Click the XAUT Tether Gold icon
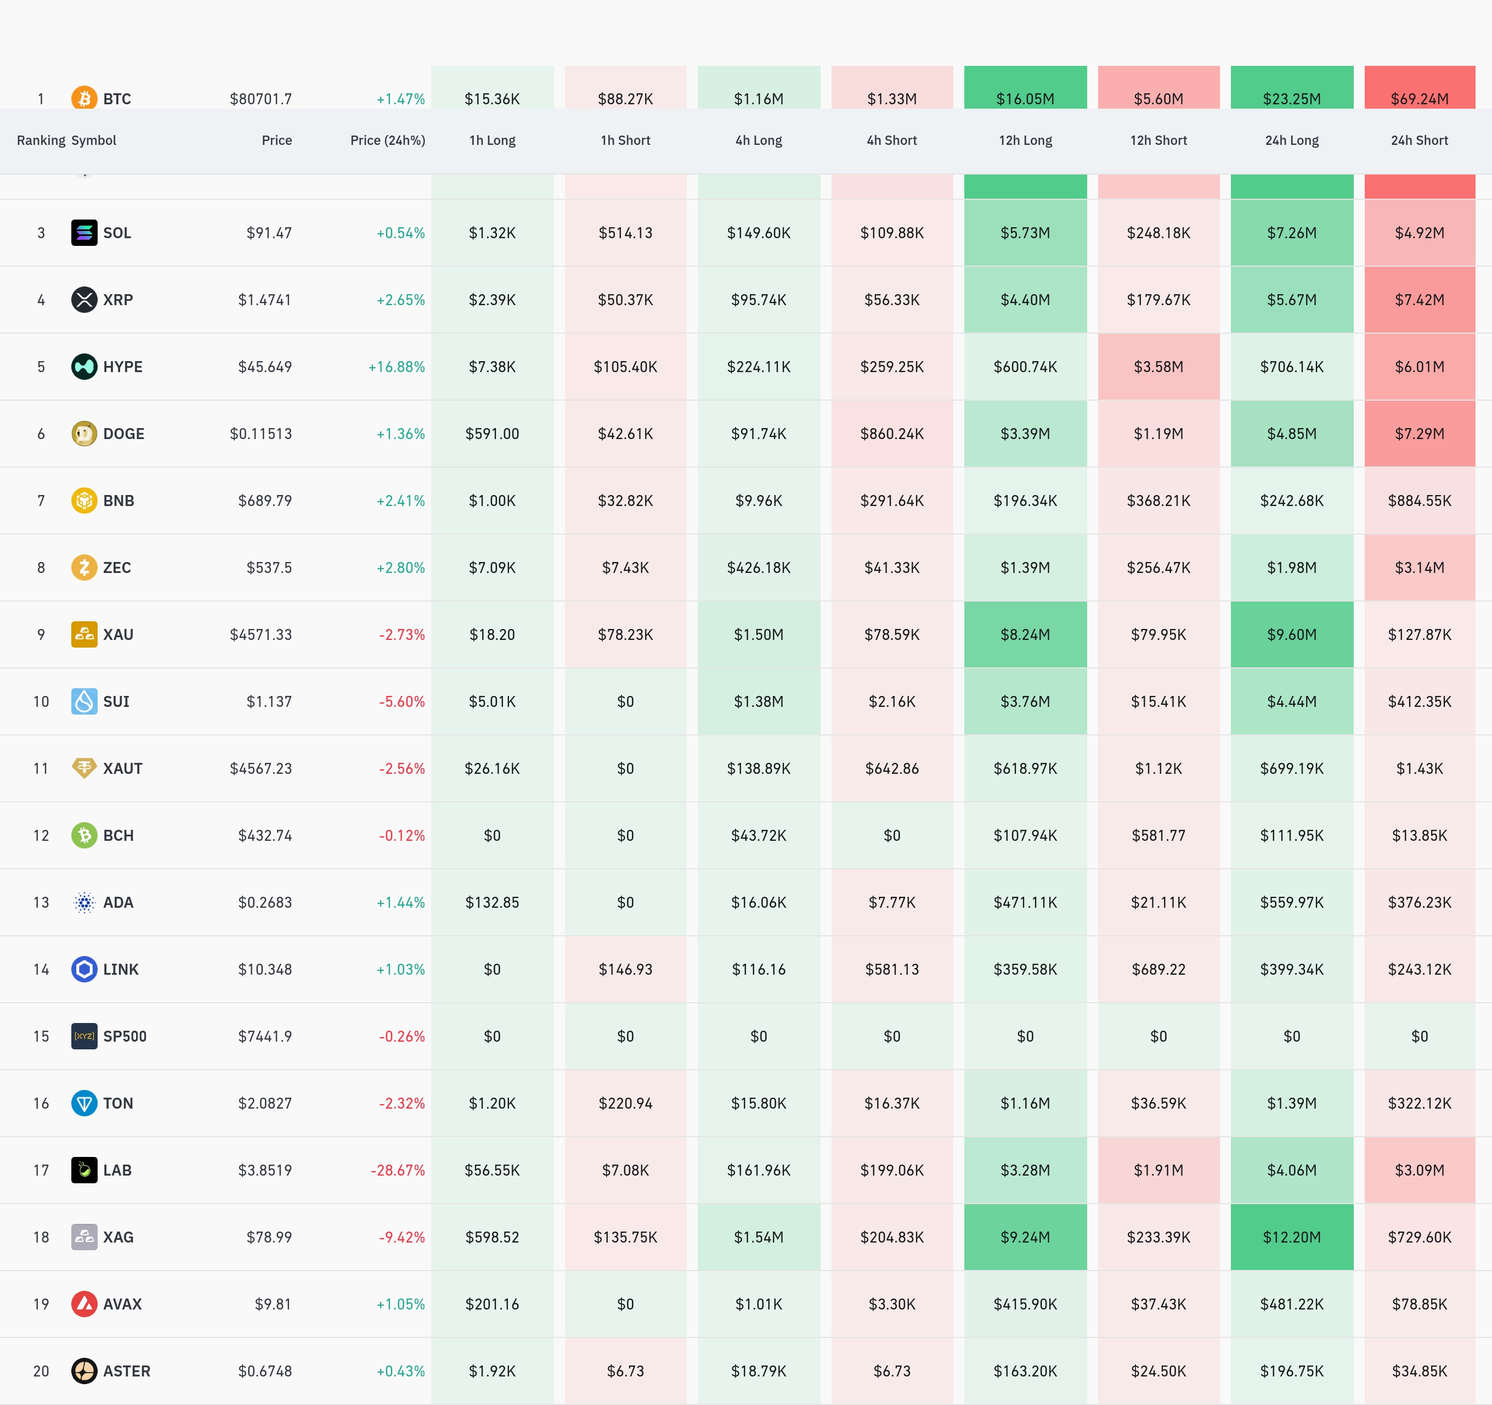1492x1405 pixels. pos(84,768)
